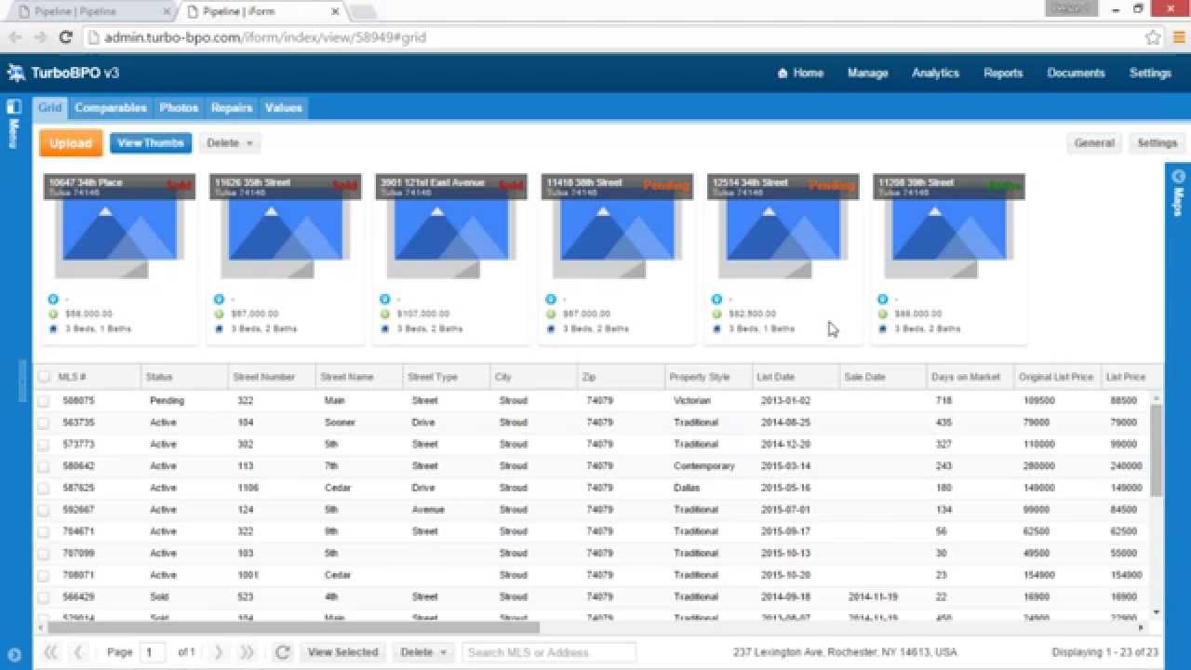The width and height of the screenshot is (1191, 670).
Task: Click the General button
Action: pos(1094,143)
